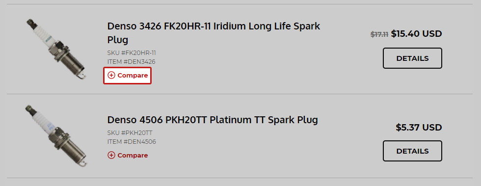Viewport: 481px width, 186px height.
Task: Click the SKU #PKH20TT text
Action: pyautogui.click(x=130, y=133)
